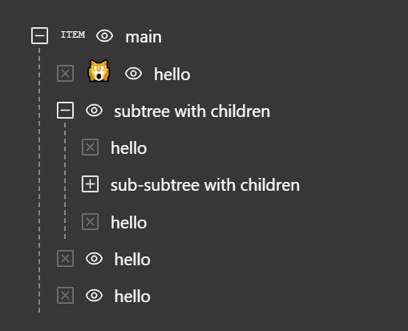Collapse the subtree with children node
Image resolution: width=408 pixels, height=331 pixels.
tap(65, 110)
